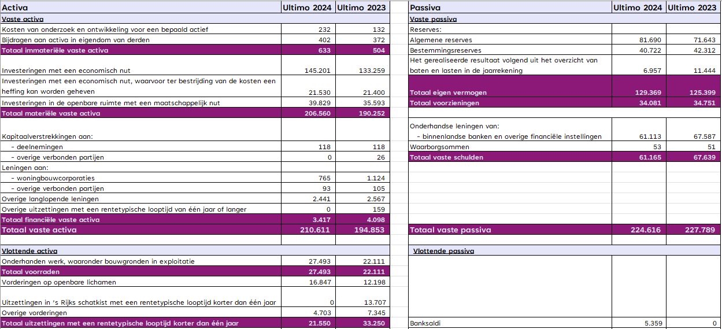Select the total 67.639 vaste schulden
This screenshot has height=329, width=722.
tap(704, 157)
